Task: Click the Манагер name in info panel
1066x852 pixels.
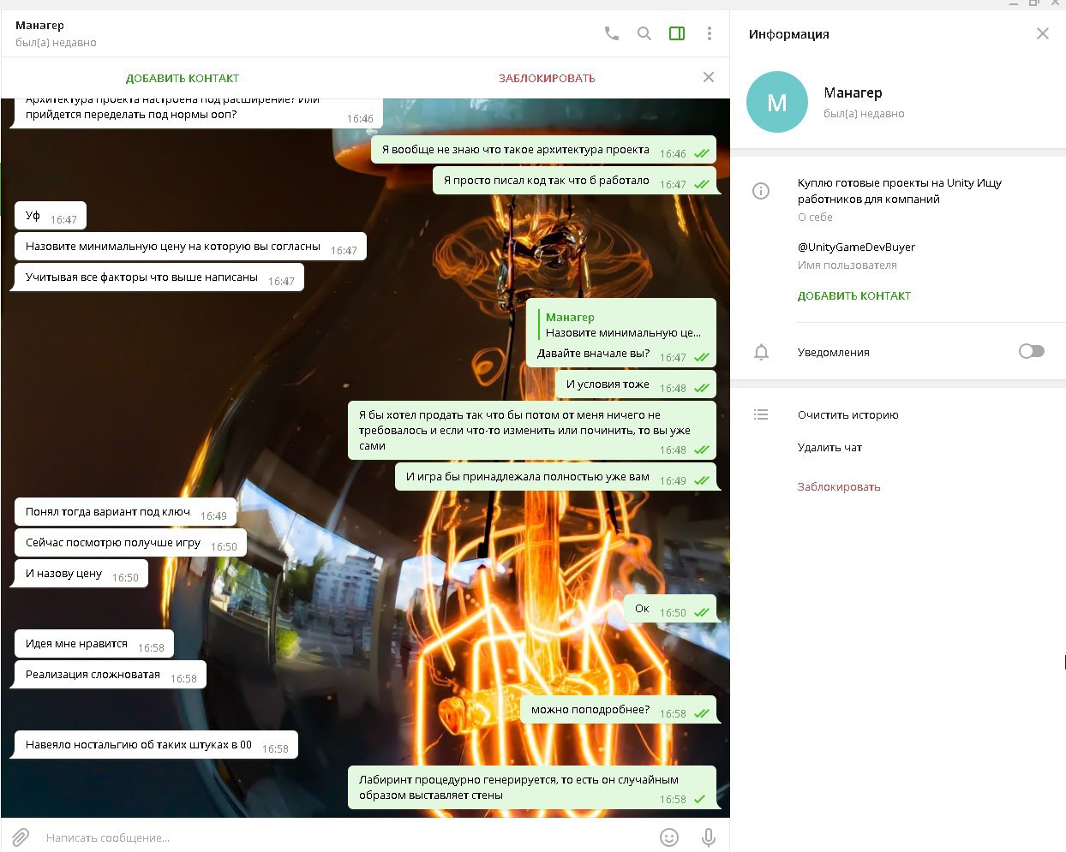Action: [x=853, y=92]
